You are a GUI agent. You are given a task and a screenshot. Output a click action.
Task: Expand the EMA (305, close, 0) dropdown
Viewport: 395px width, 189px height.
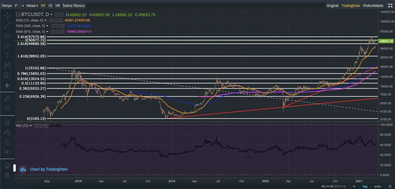pos(47,26)
